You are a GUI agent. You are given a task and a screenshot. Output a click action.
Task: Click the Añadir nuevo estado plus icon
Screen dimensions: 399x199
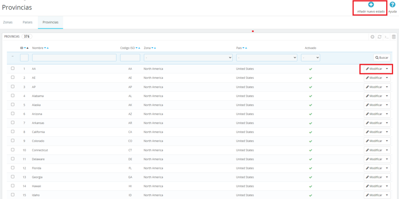pyautogui.click(x=371, y=5)
